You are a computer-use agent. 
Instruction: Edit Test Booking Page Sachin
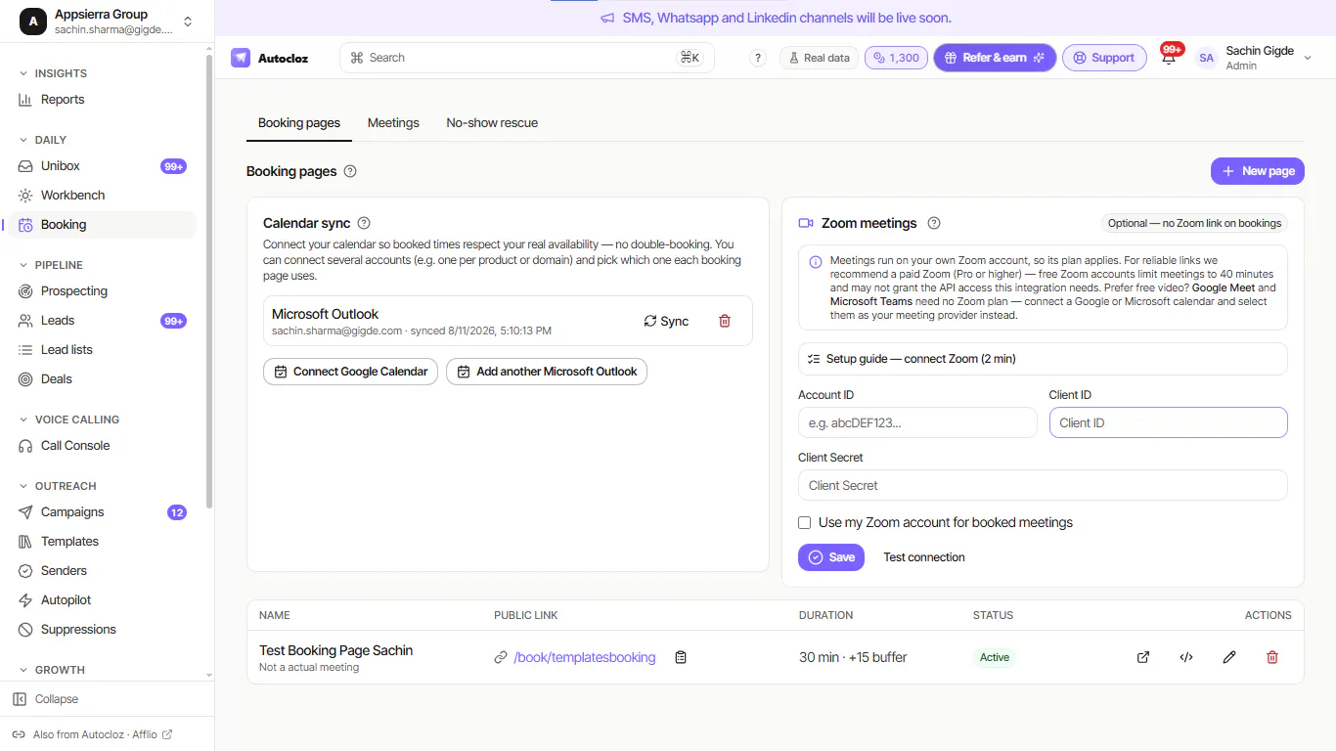[1229, 657]
